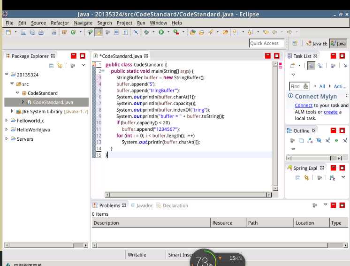Click All filter in Task List
Screen dimensions: 350x266
pos(322,87)
